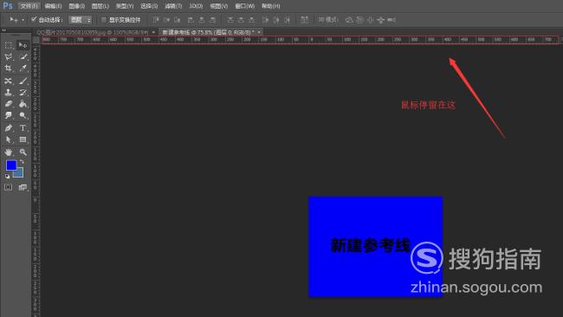Open the 类型(Y) menu

coord(125,6)
